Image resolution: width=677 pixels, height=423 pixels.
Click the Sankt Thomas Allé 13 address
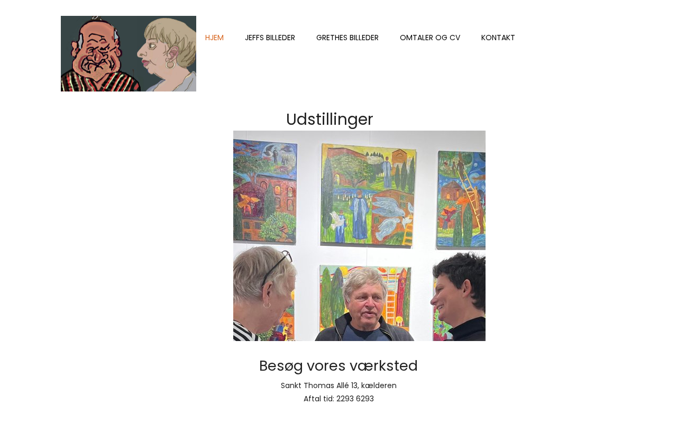coord(338,385)
